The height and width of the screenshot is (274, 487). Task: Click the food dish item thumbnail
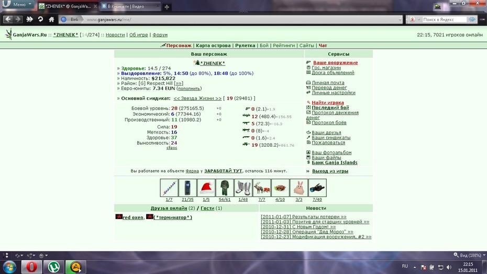tap(280, 188)
